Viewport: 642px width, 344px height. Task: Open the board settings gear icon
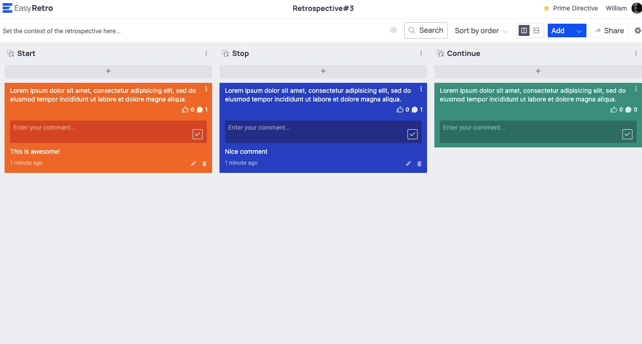coord(637,30)
